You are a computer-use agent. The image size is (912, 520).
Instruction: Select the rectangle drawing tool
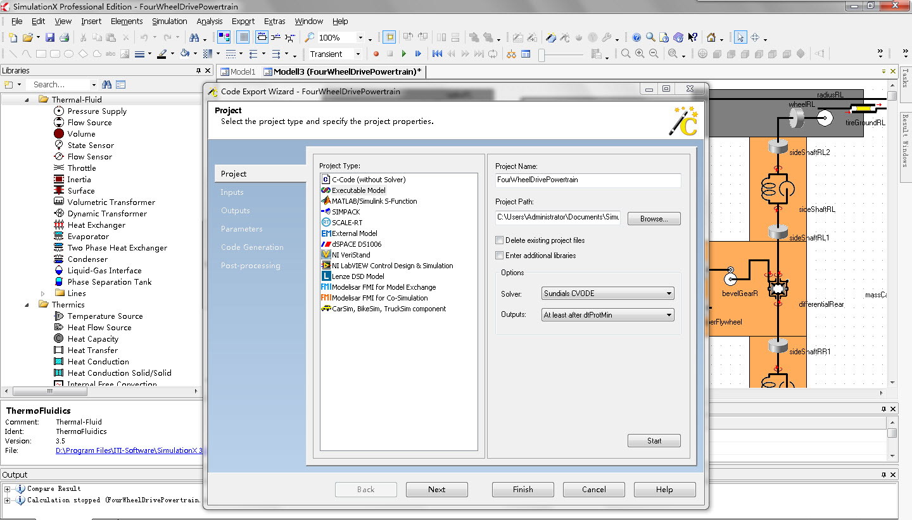click(x=41, y=54)
